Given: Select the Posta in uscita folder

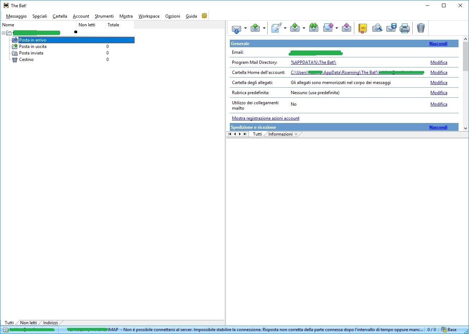Looking at the screenshot, I should [x=33, y=47].
